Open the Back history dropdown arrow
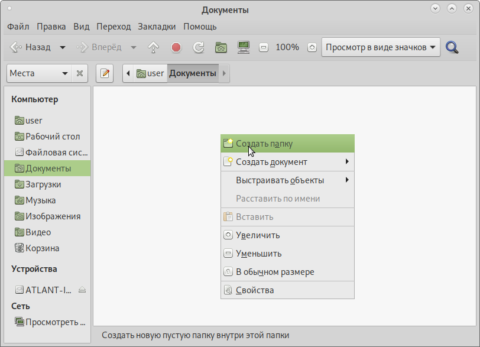Viewport: 480px width, 347px height. (63, 47)
